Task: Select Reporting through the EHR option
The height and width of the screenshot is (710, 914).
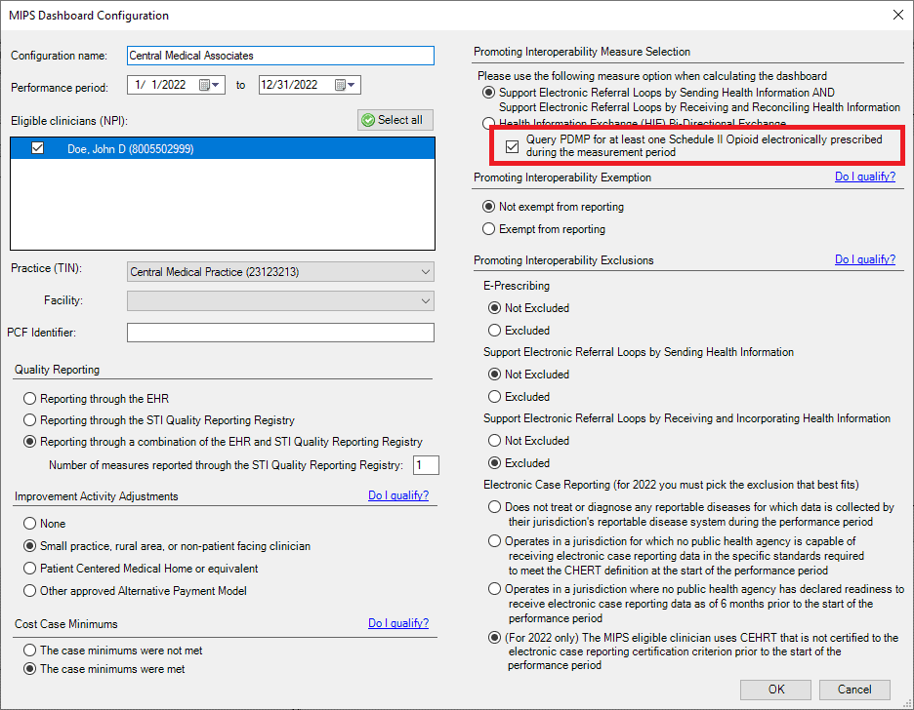Action: coord(30,399)
